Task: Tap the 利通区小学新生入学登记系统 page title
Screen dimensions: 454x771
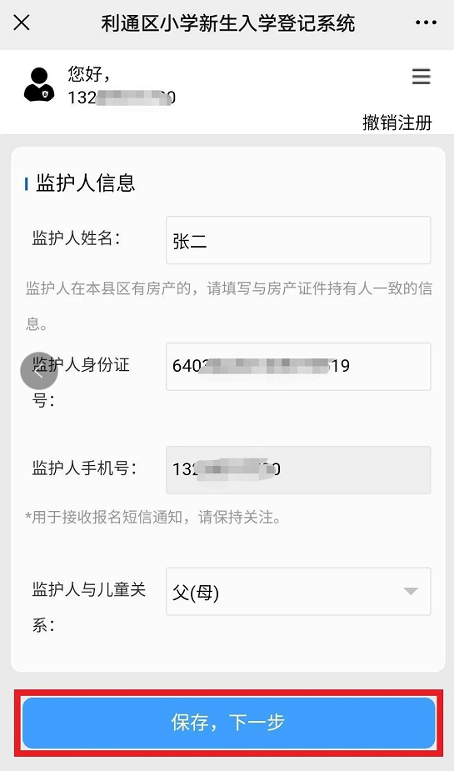Action: [x=228, y=23]
